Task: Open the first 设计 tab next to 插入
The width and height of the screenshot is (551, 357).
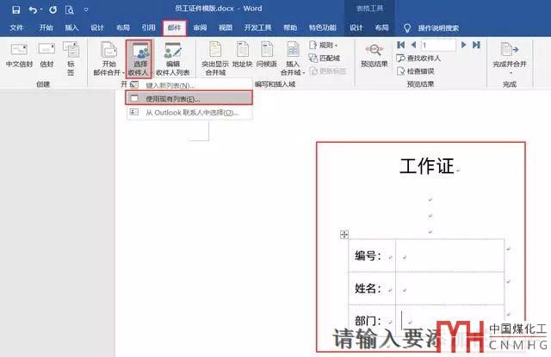Action: coord(97,28)
